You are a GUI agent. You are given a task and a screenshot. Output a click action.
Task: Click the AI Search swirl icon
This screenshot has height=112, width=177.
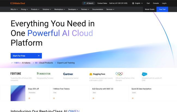pos(84,3)
